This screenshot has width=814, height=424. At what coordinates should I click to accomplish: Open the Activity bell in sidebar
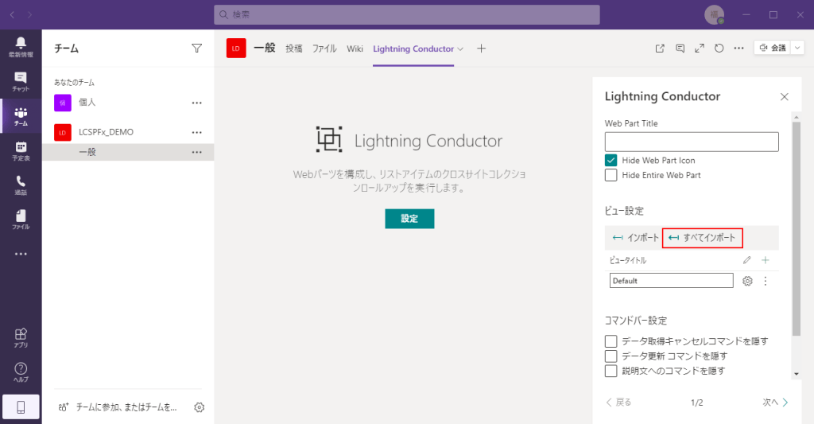(x=21, y=47)
